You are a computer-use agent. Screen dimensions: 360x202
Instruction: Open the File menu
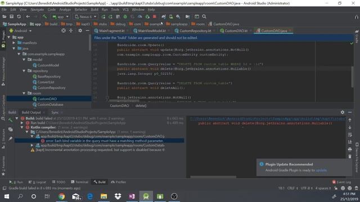[4, 10]
